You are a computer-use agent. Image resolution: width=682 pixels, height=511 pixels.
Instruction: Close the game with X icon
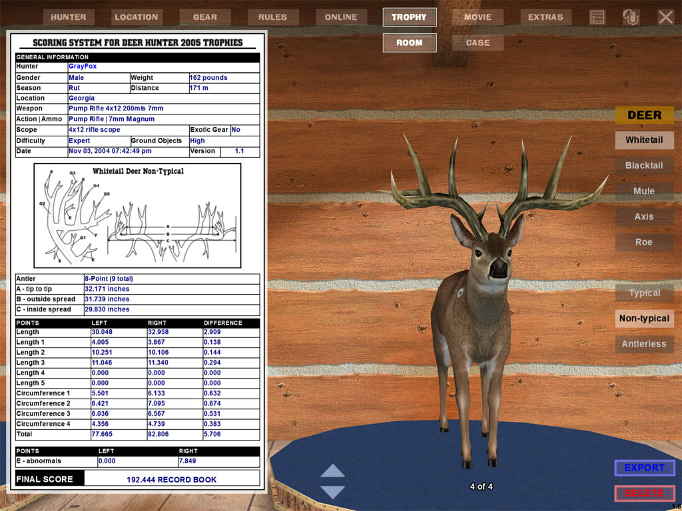click(665, 17)
